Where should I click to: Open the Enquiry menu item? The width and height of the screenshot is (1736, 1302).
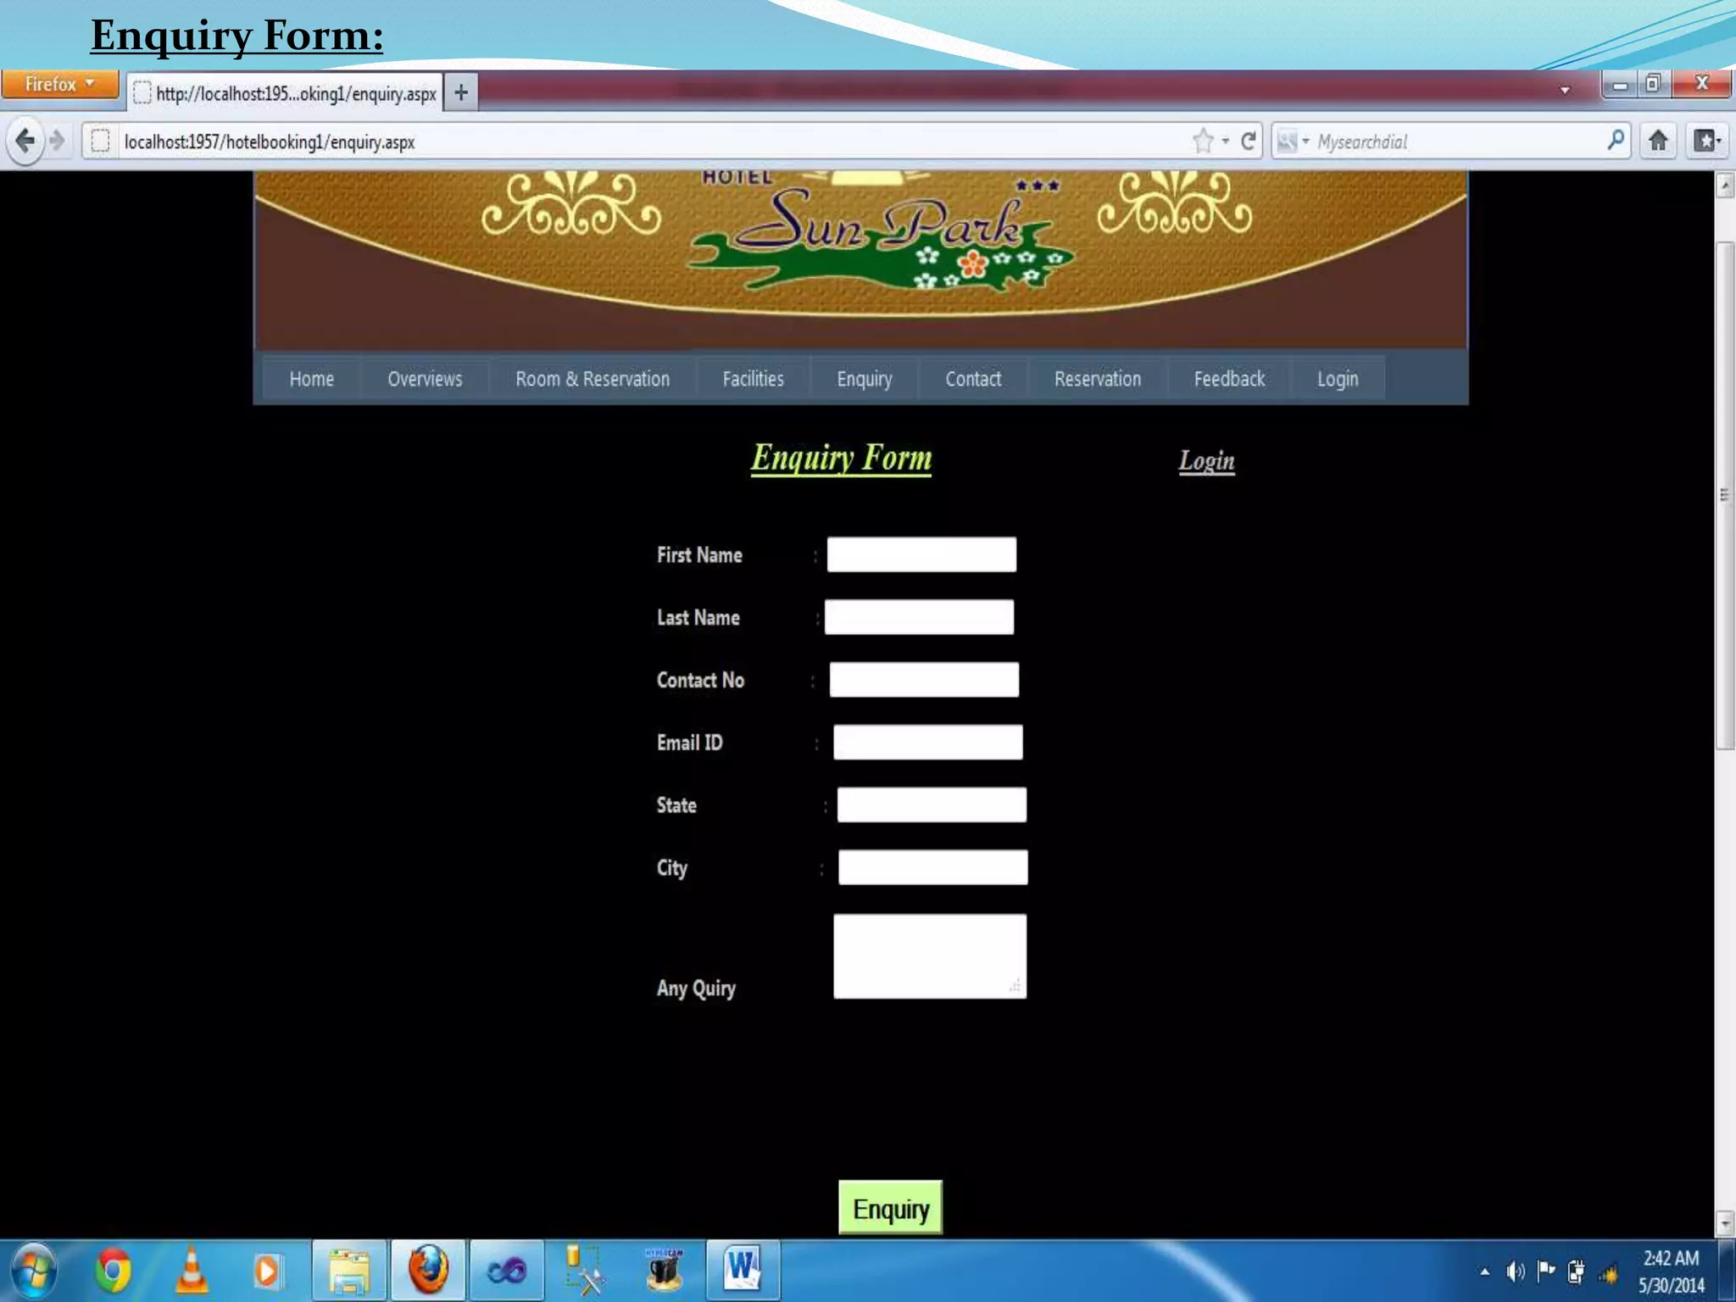coord(865,379)
